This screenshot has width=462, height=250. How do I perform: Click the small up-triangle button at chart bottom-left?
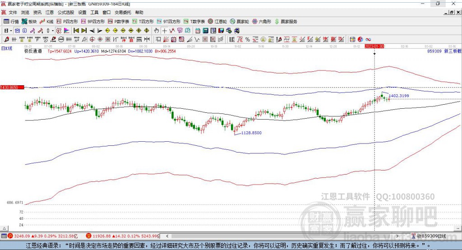point(4,228)
